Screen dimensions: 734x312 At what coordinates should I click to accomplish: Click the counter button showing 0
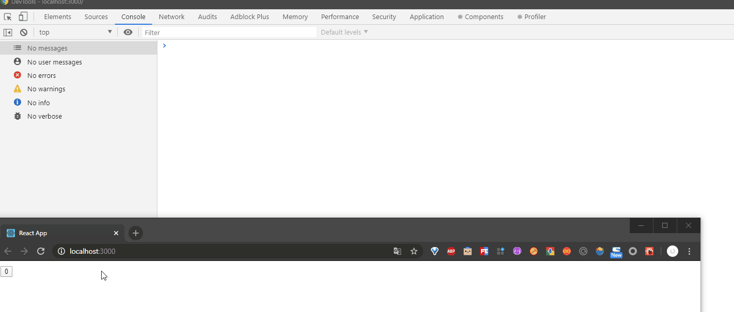click(6, 271)
